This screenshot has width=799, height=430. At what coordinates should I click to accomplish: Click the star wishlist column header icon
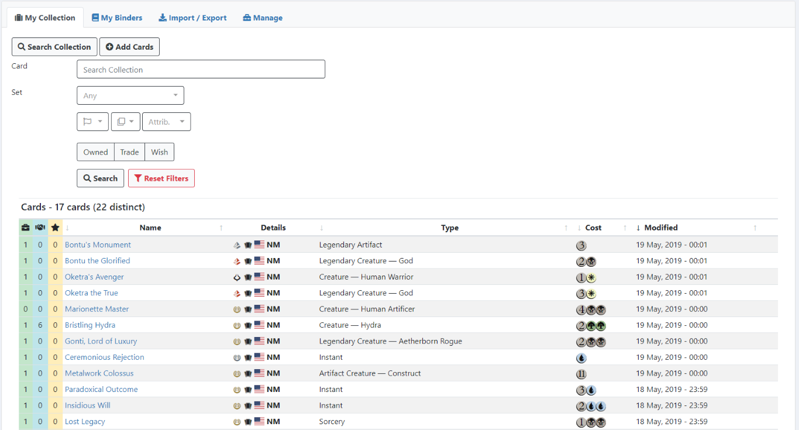[x=55, y=228]
